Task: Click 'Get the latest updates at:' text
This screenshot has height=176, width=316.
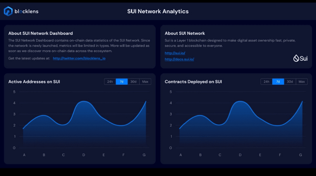Action: click(29, 58)
